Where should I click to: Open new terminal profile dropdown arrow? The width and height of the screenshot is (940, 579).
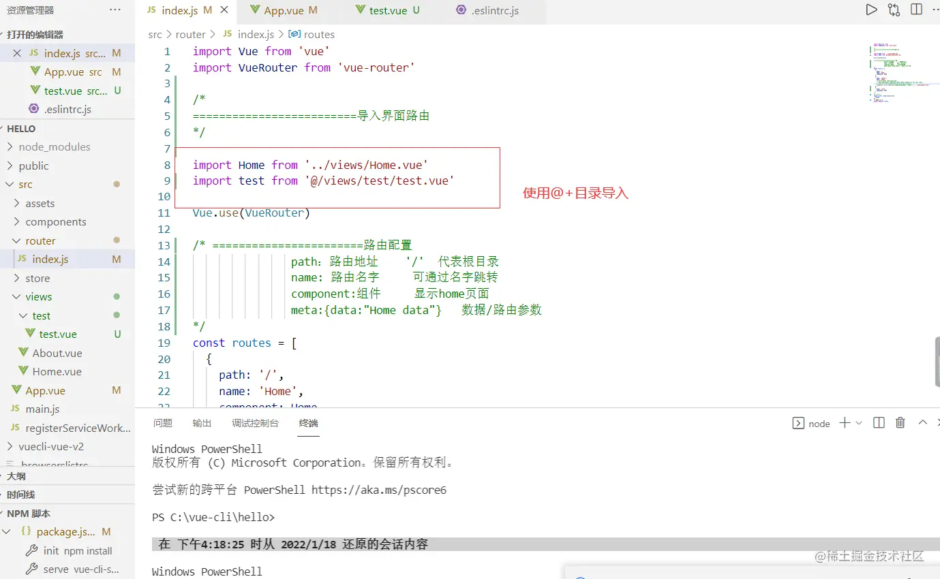[859, 423]
